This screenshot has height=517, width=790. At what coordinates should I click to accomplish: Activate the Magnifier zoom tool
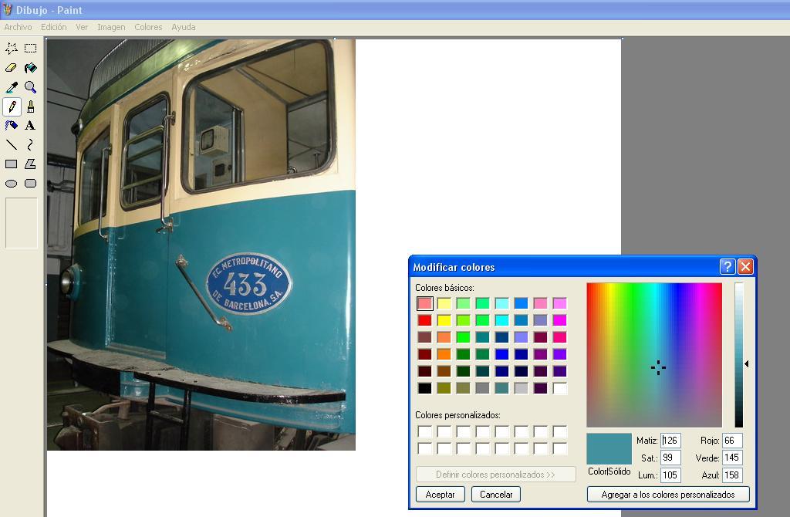[x=31, y=87]
